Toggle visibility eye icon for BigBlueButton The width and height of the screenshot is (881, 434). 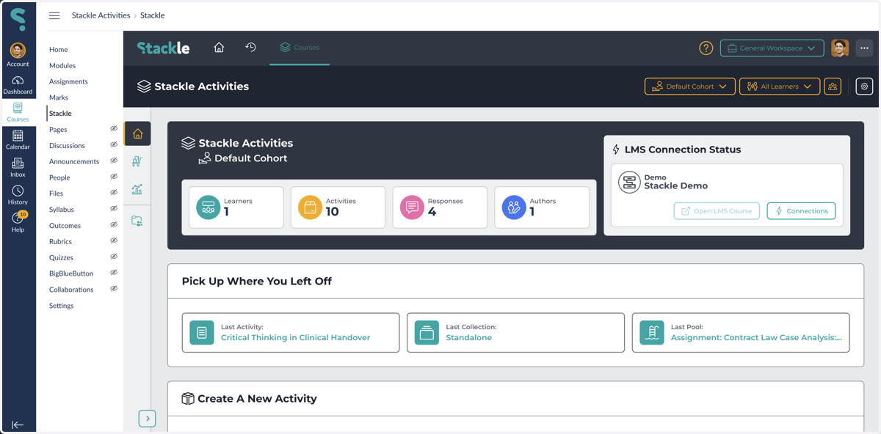tap(114, 273)
